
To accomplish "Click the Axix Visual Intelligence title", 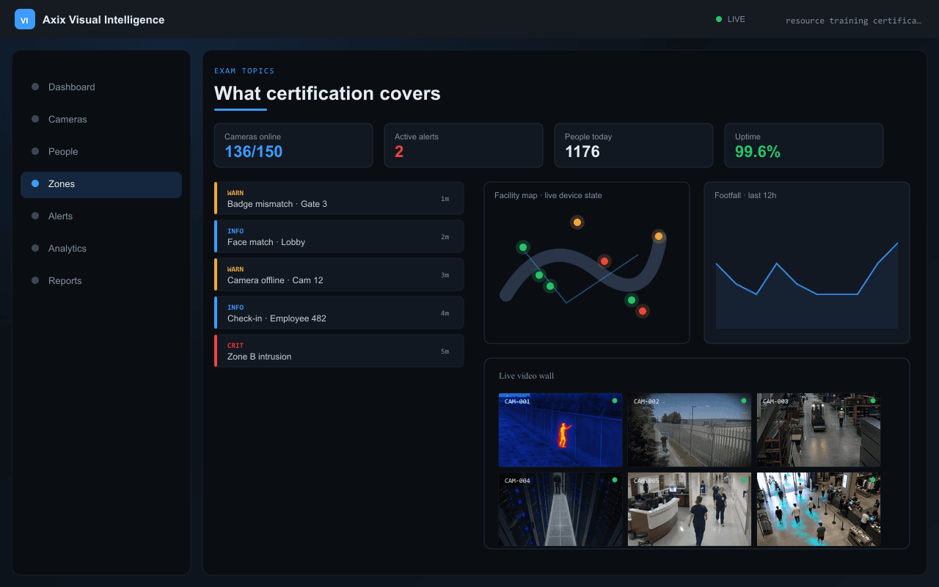I will pos(103,20).
